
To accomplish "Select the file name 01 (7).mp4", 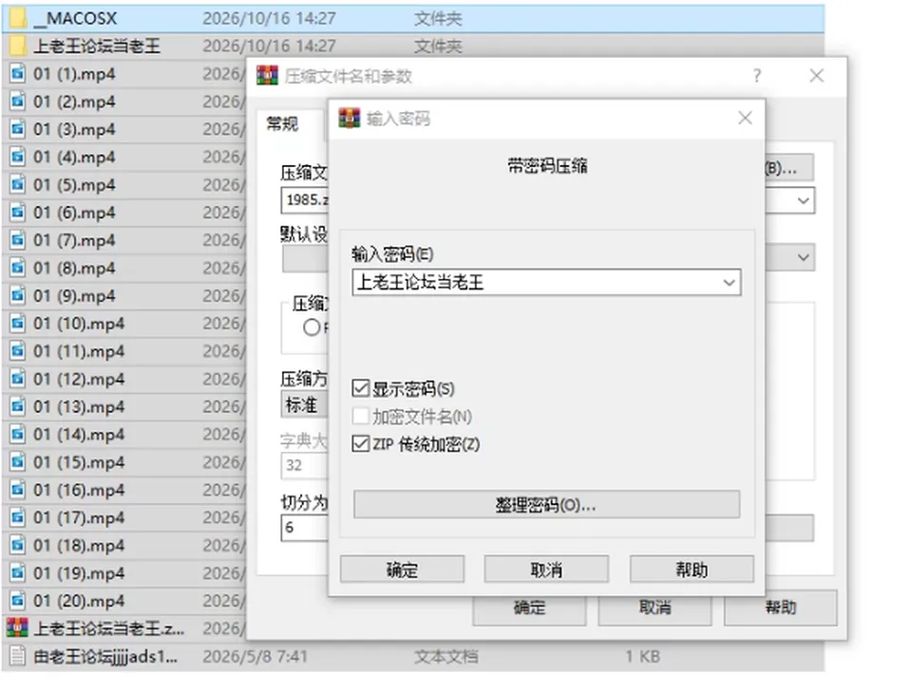I will (74, 240).
